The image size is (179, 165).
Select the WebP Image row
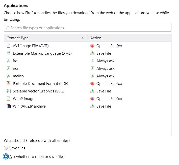tap(23, 99)
